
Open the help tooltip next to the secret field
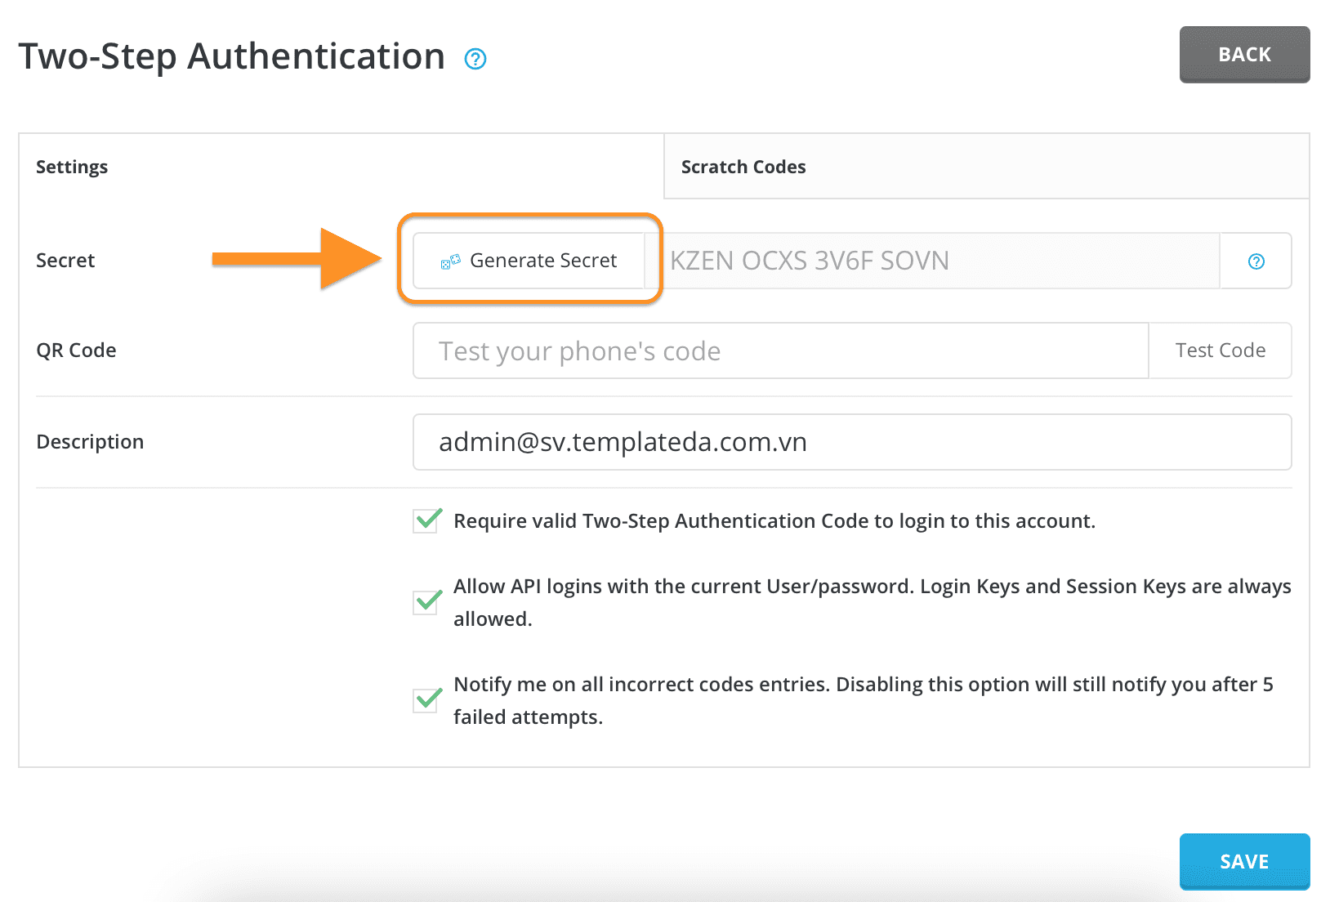(x=1256, y=261)
